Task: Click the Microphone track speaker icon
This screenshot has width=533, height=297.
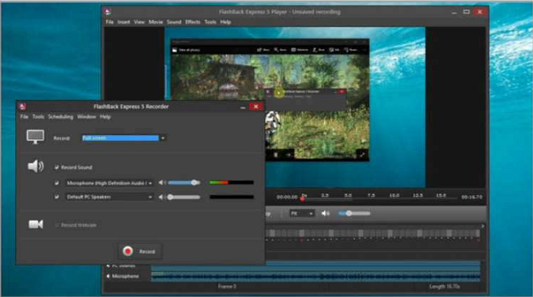Action: coord(108,276)
